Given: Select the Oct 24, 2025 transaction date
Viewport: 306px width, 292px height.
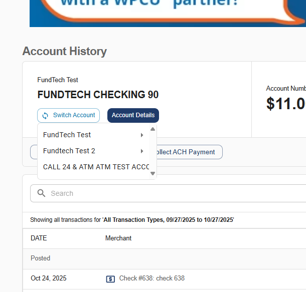Looking at the screenshot, I should pyautogui.click(x=48, y=278).
